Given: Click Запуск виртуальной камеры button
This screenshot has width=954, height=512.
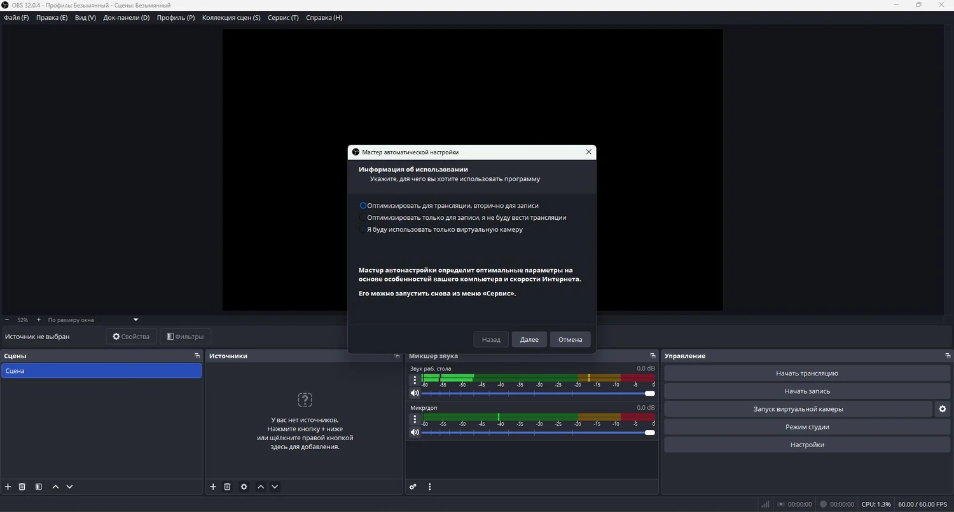Looking at the screenshot, I should 798,409.
